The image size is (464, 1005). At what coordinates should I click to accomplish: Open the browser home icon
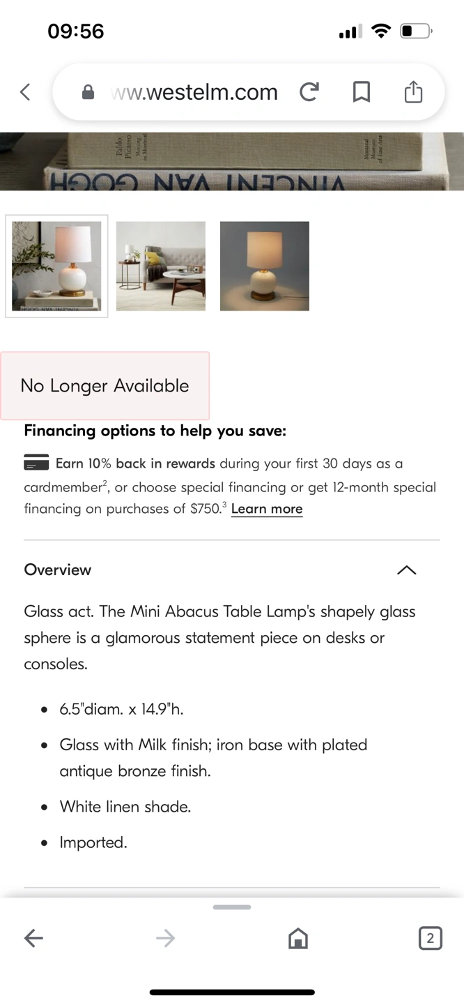tap(298, 939)
